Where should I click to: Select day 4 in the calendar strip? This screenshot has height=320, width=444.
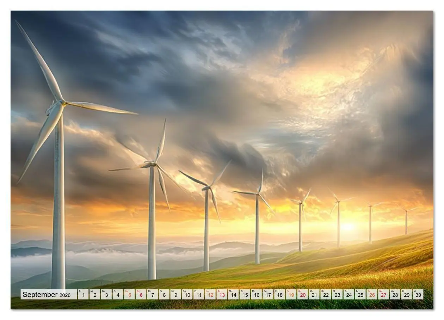click(x=118, y=295)
